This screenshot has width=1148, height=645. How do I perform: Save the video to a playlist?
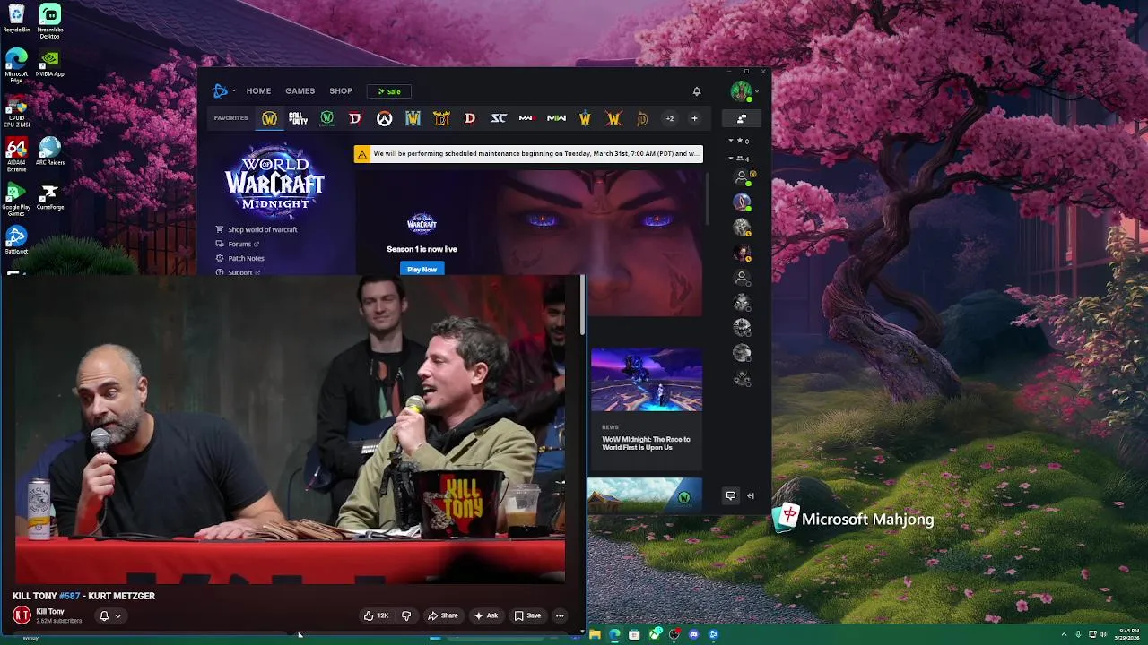(527, 615)
